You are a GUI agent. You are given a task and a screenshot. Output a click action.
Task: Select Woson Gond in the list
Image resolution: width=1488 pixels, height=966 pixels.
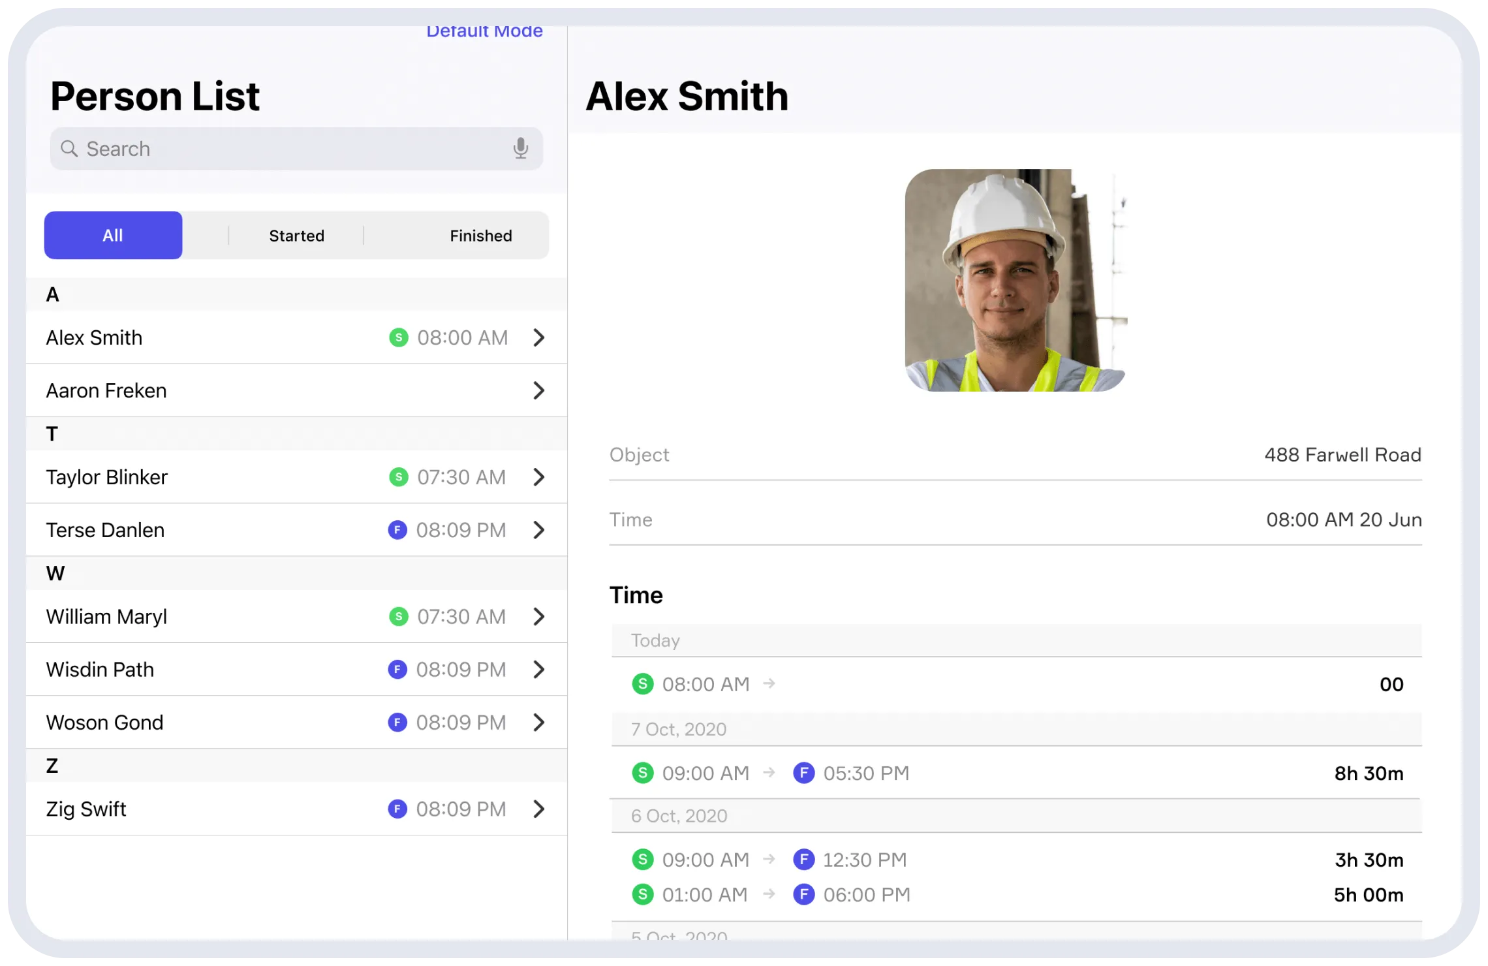[105, 723]
